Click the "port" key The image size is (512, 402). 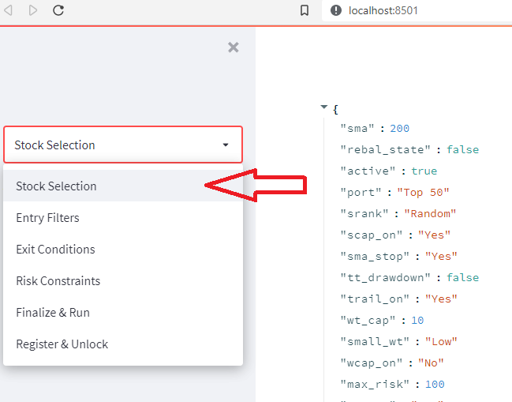click(x=361, y=192)
